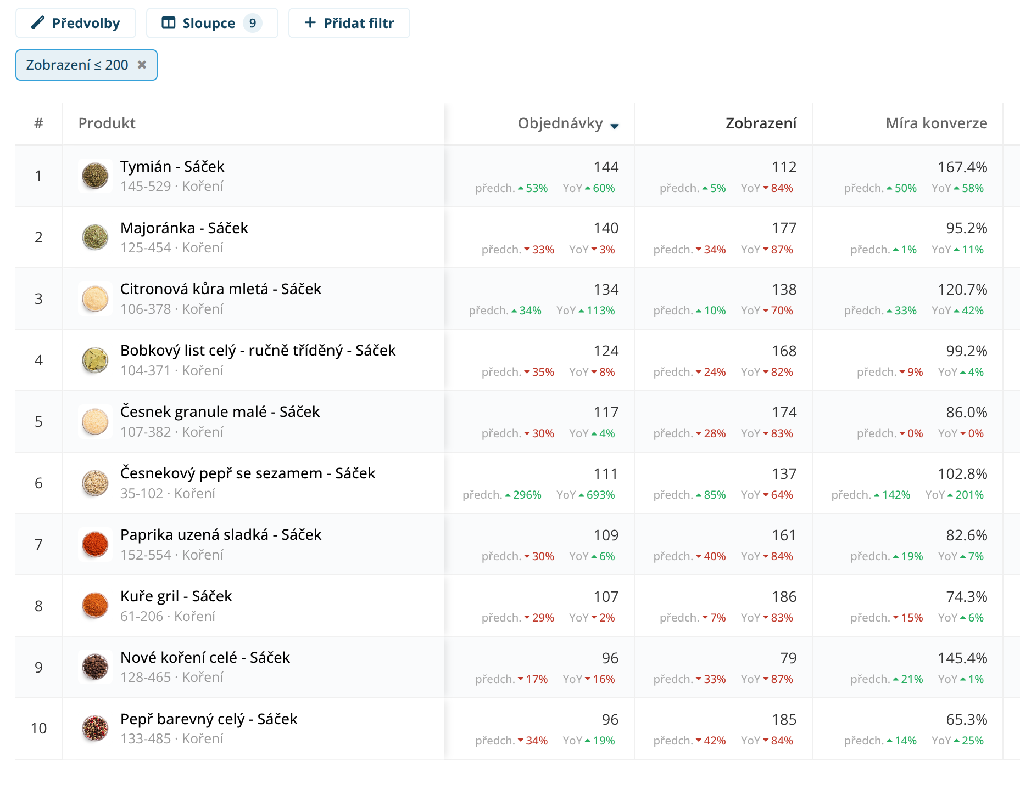
Task: Open Bobkový list celý product link
Action: (258, 351)
